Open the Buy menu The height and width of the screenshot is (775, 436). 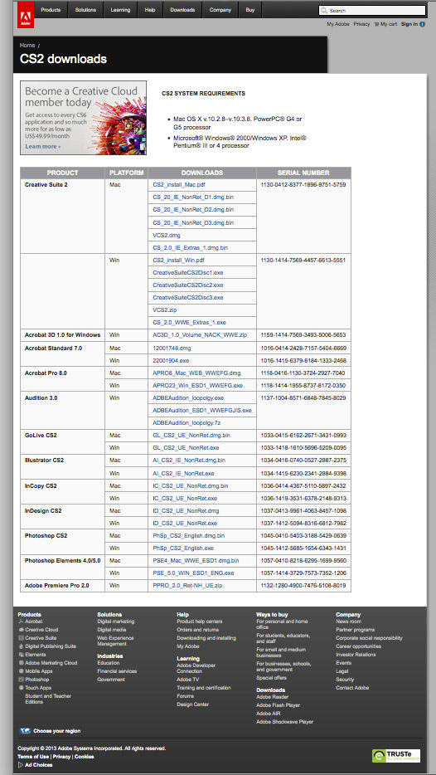tap(250, 10)
